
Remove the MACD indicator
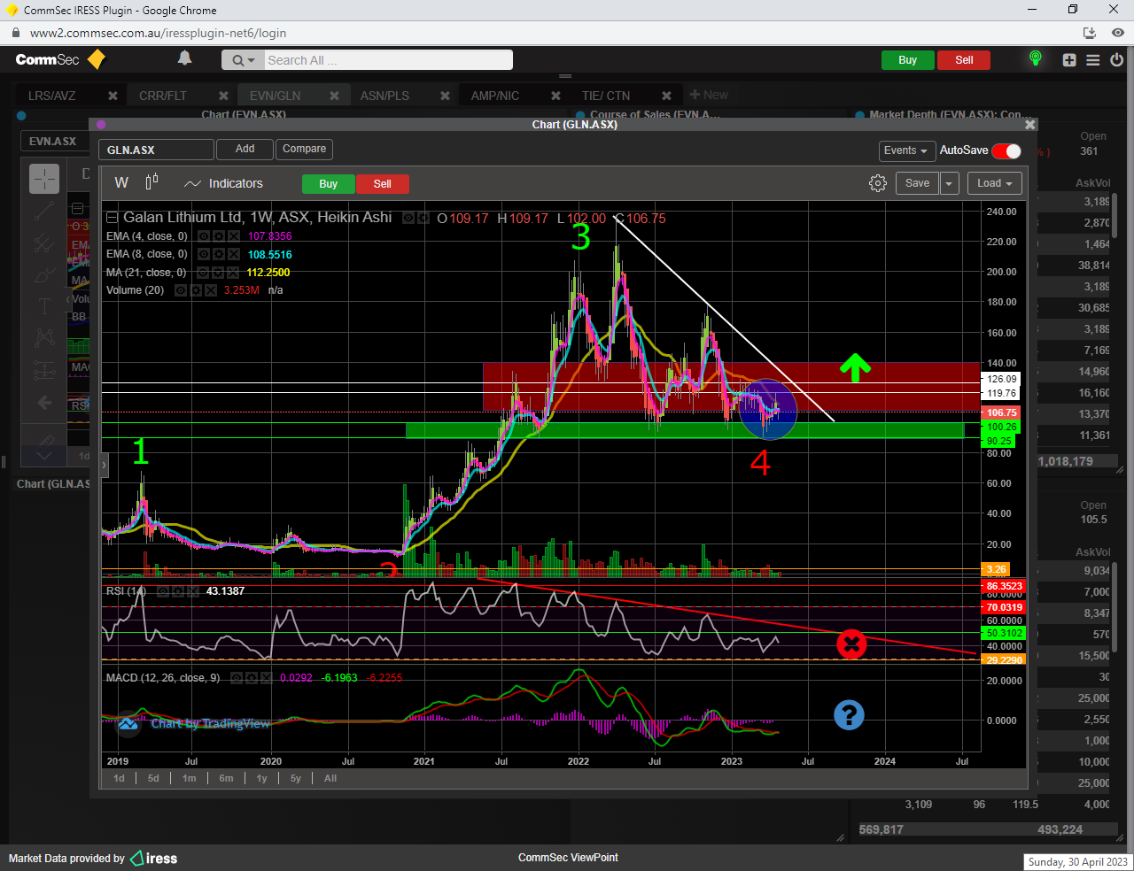click(x=267, y=678)
